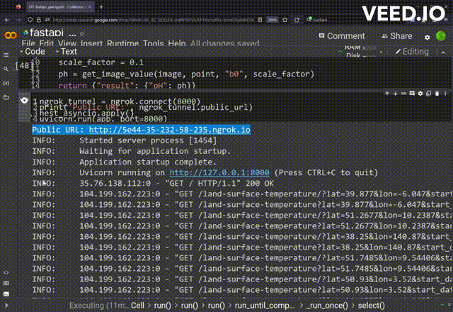Open the Tools menu
The width and height of the screenshot is (453, 312).
pos(154,44)
